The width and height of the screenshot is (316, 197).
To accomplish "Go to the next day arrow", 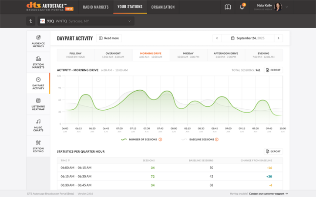I will pos(279,38).
